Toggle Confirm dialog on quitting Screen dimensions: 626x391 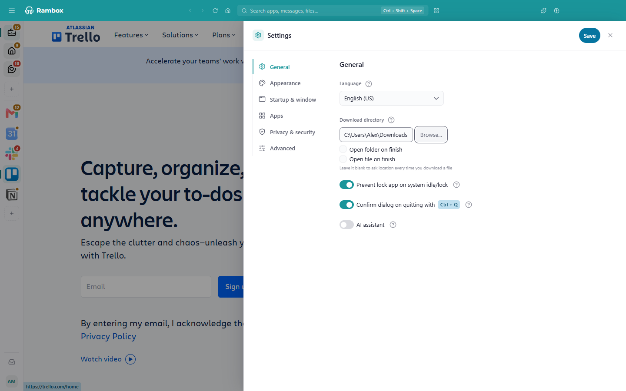346,205
